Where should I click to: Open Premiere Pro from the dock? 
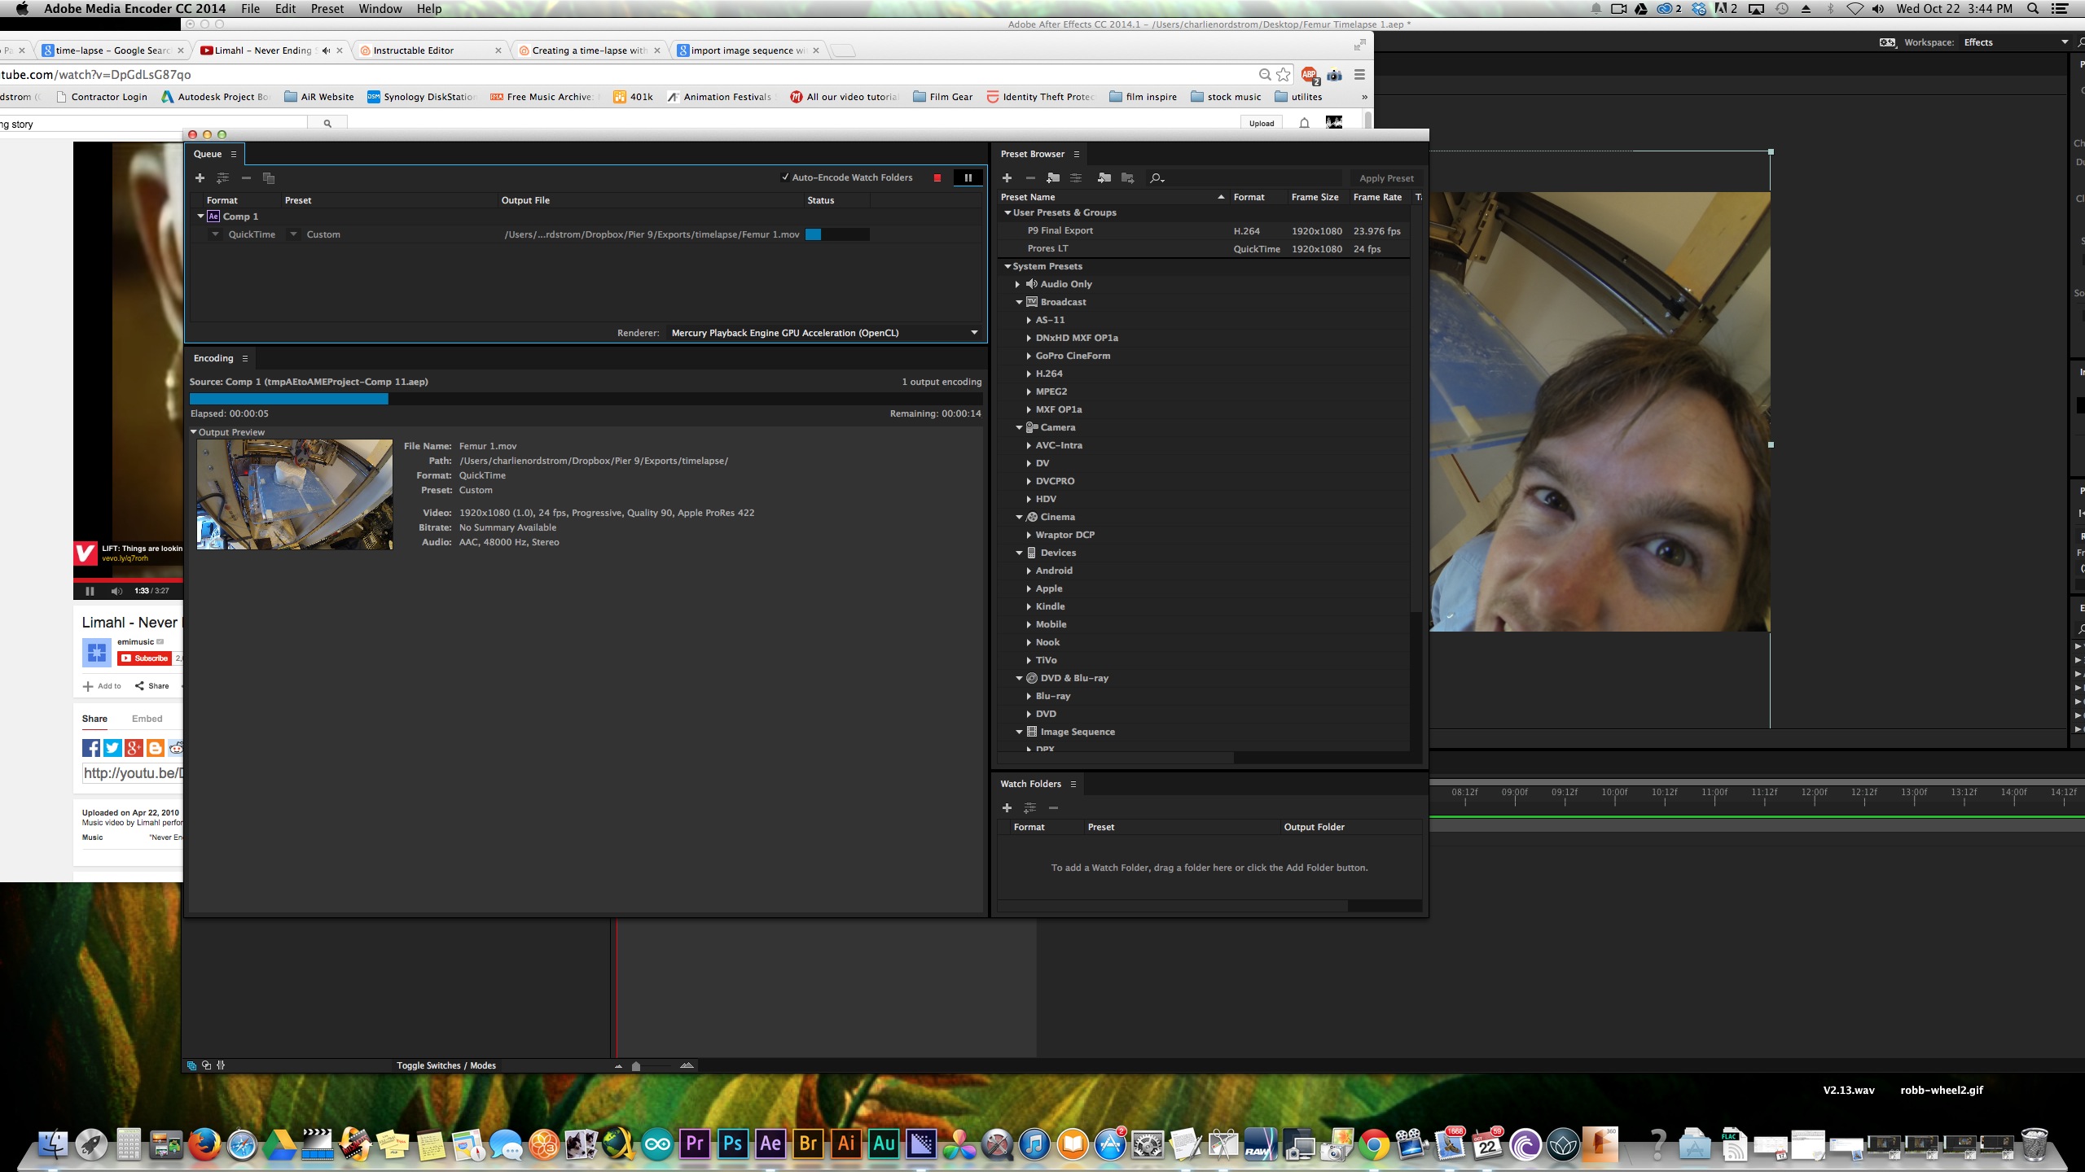695,1144
